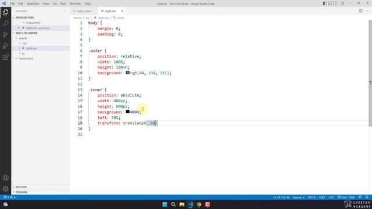Toggle the secondary side bar layout icon
The width and height of the screenshot is (372, 209).
click(x=335, y=3)
